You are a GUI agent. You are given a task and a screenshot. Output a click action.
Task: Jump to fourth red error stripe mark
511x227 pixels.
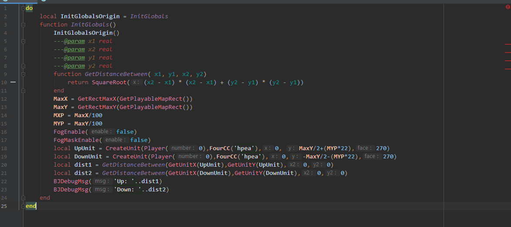(508, 69)
